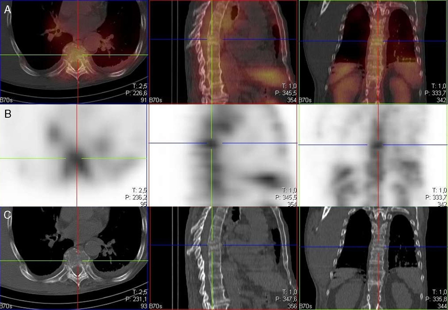Viewport: 448px width, 310px height.
Task: Select the grayscale PET axial view in row B
Action: 74,155
